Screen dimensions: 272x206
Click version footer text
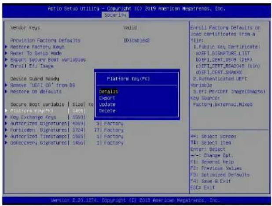(x=135, y=200)
